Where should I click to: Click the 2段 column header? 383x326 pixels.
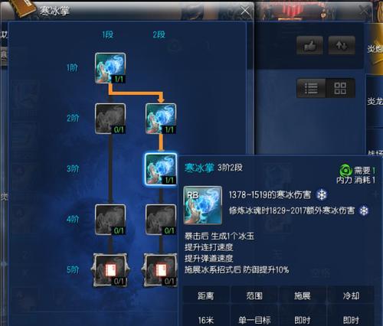159,34
